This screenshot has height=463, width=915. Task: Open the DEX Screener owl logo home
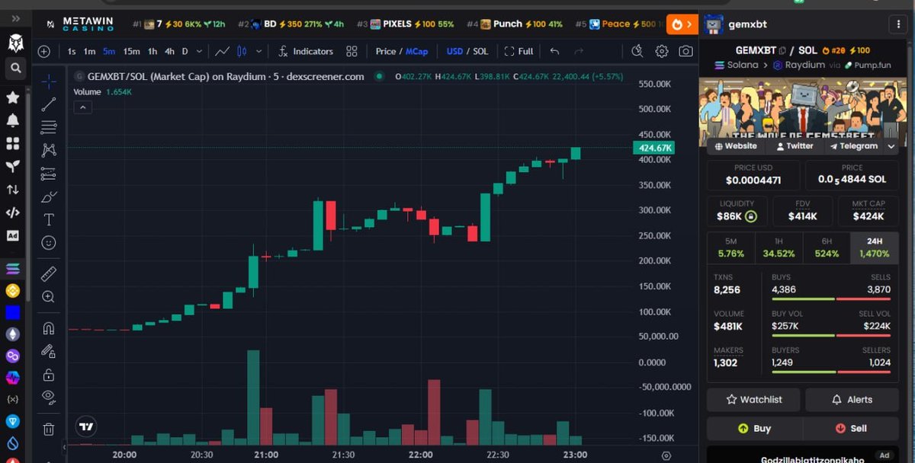[15, 43]
